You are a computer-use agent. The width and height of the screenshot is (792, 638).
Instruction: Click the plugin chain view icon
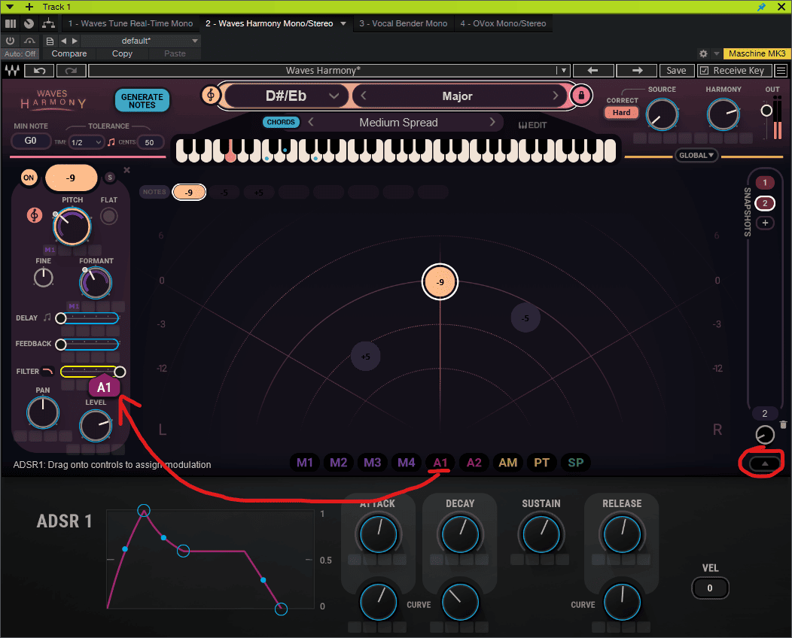point(11,23)
